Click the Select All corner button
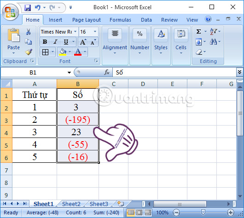The height and width of the screenshot is (218, 244). [x=6, y=84]
